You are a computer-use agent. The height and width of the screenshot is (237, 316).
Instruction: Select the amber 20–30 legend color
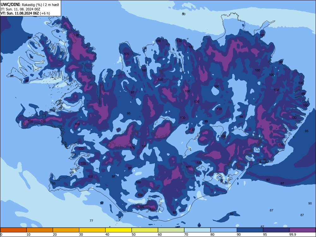[66, 230]
